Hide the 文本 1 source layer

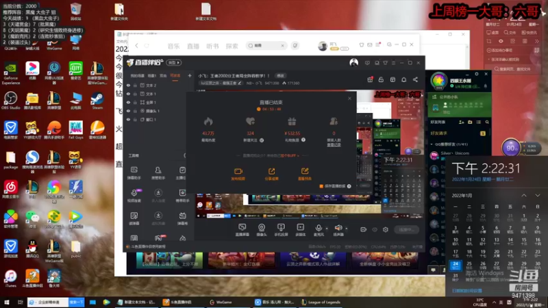pyautogui.click(x=128, y=94)
